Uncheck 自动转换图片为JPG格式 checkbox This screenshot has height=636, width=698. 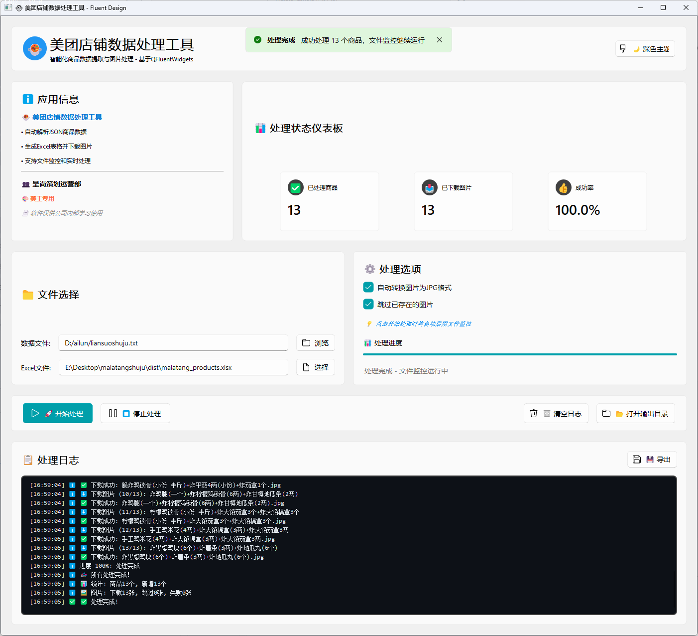[x=368, y=287]
